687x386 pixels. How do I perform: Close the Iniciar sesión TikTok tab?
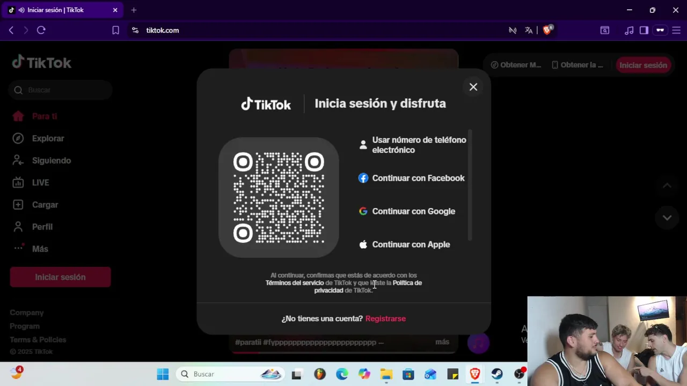[x=115, y=10]
